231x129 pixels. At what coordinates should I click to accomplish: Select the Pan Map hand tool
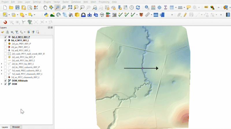tap(45, 7)
